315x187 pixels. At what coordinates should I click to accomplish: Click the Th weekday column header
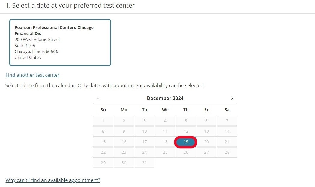tap(186, 110)
